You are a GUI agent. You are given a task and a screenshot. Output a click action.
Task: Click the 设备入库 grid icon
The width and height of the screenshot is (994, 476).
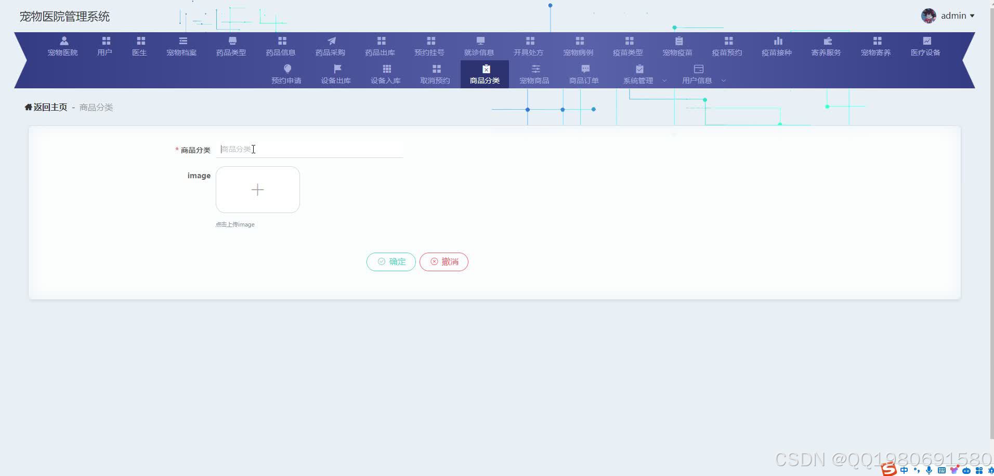pyautogui.click(x=387, y=69)
